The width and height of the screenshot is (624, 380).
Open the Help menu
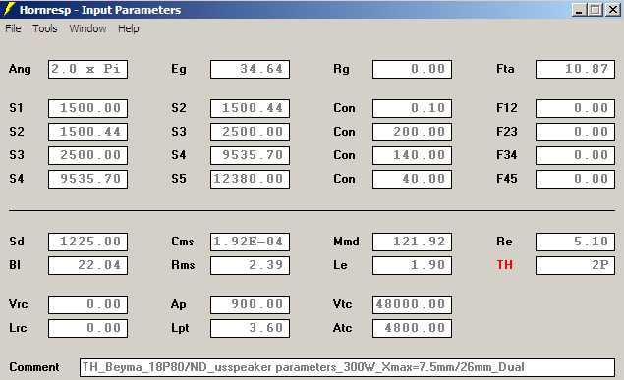point(128,28)
